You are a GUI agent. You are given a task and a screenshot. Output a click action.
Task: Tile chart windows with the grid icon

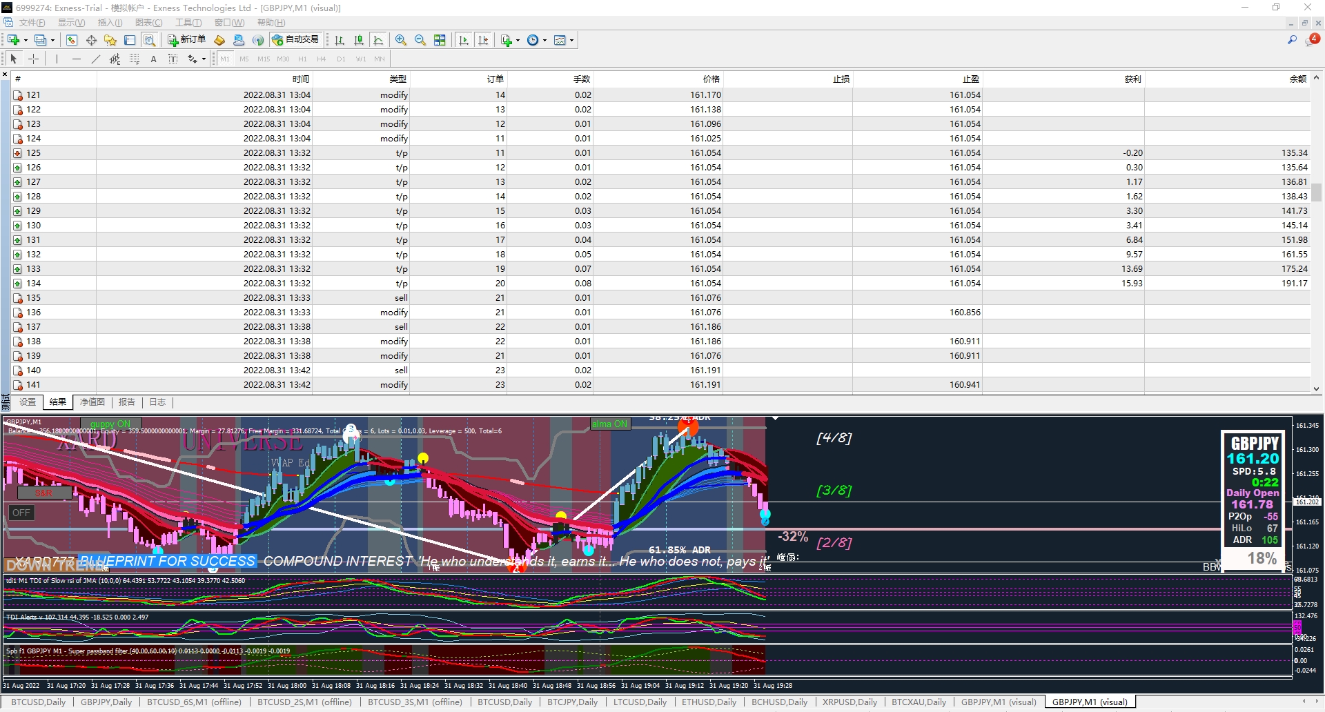(x=440, y=41)
